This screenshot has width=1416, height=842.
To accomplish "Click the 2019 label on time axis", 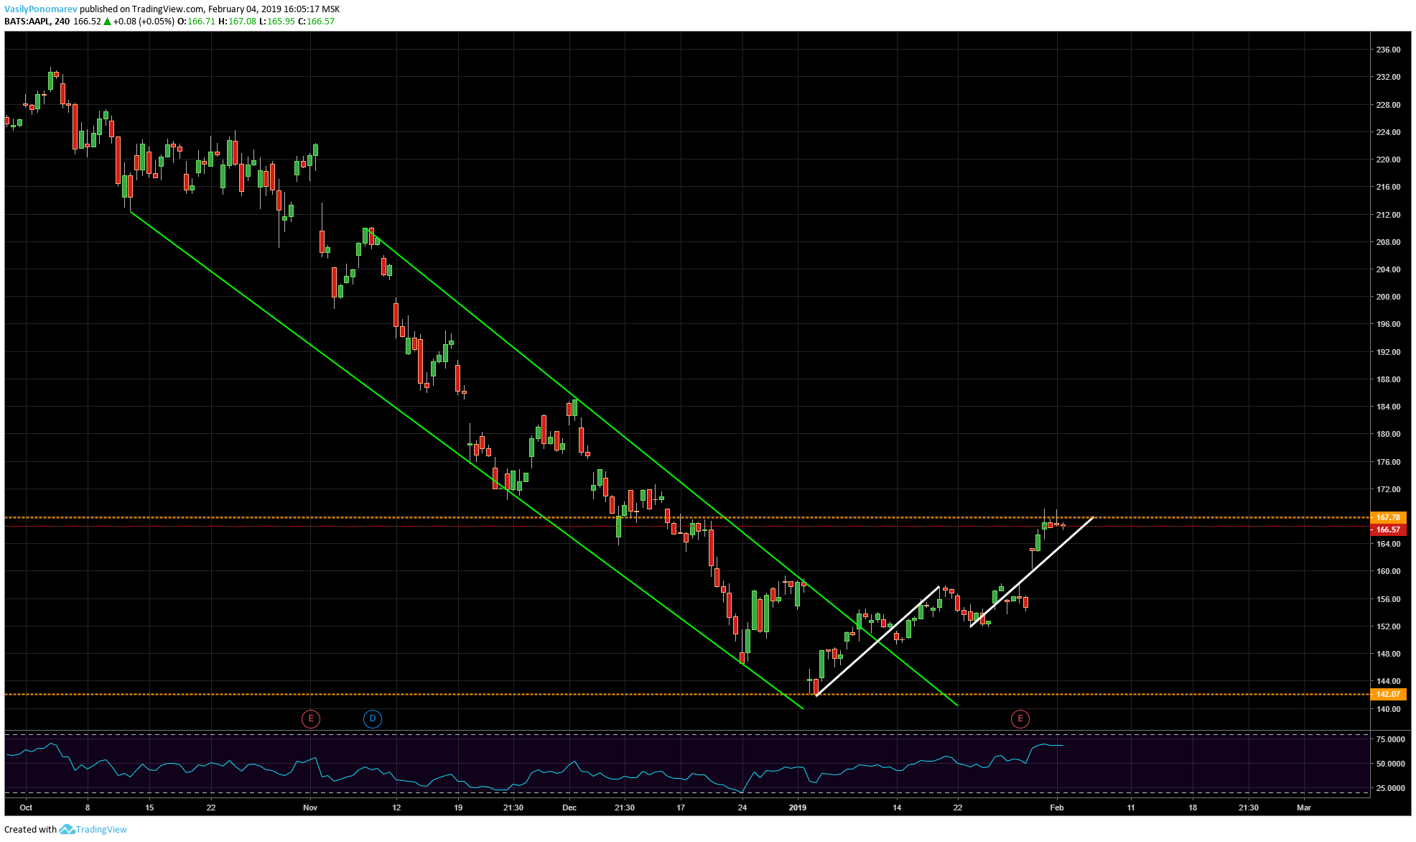I will (798, 808).
